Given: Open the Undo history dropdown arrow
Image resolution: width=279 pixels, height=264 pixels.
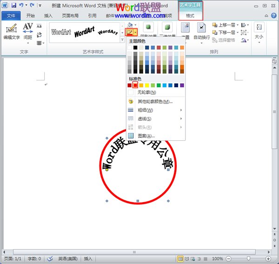Looking at the screenshot, I should pyautogui.click(x=27, y=5).
